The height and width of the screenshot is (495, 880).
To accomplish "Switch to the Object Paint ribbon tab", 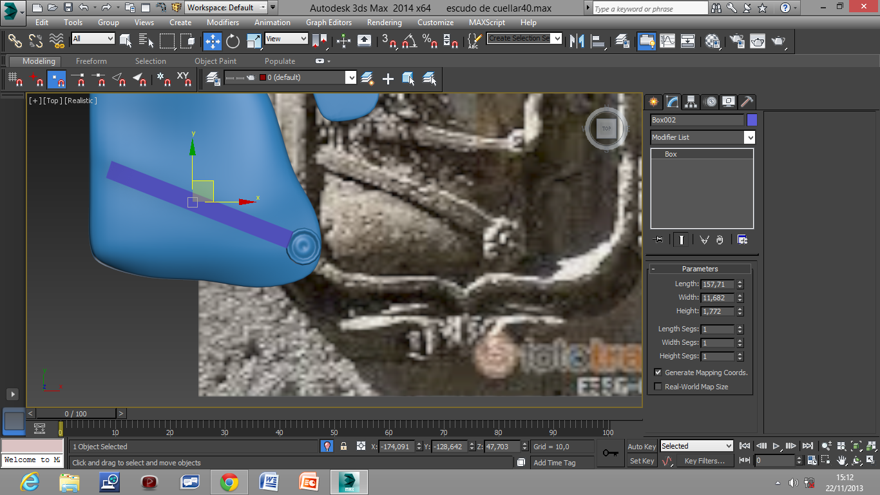I will pyautogui.click(x=216, y=61).
